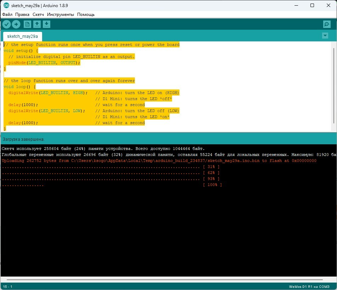Click the 'Скетч использует 258604 байт' console line
This screenshot has height=290, width=337.
coord(103,149)
